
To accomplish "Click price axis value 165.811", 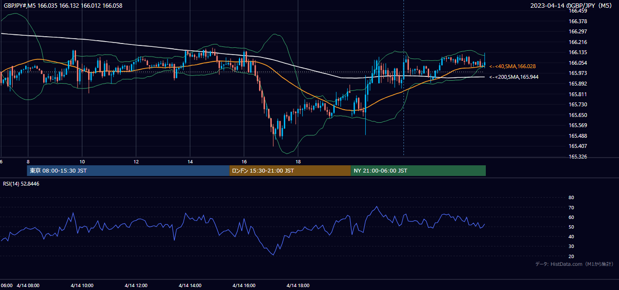I will (x=578, y=94).
